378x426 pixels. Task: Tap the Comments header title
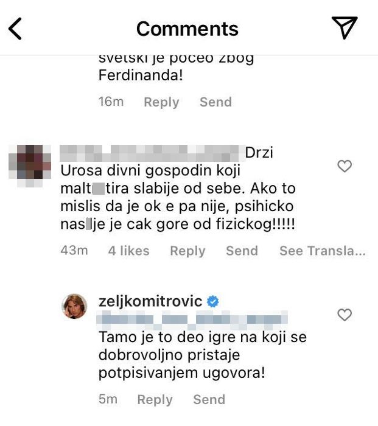point(187,29)
